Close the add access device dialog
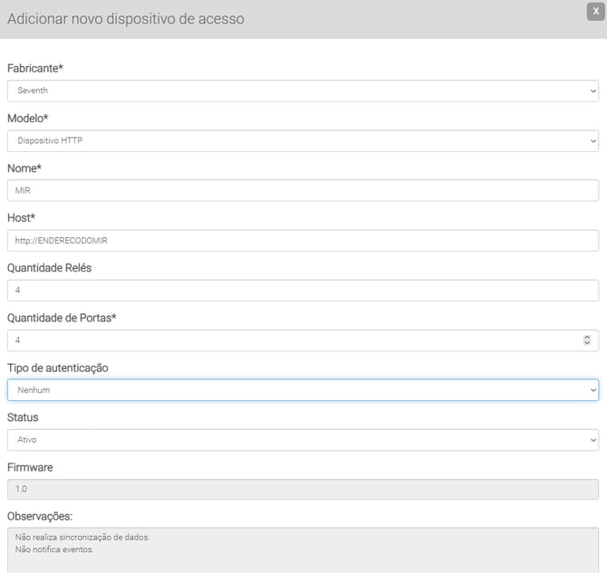607x573 pixels. coord(595,11)
